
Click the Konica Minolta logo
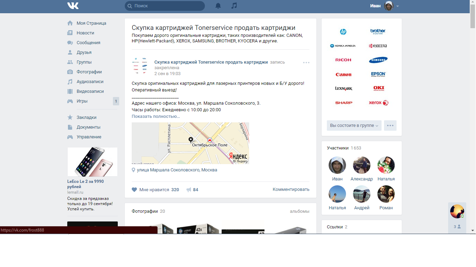(x=343, y=46)
